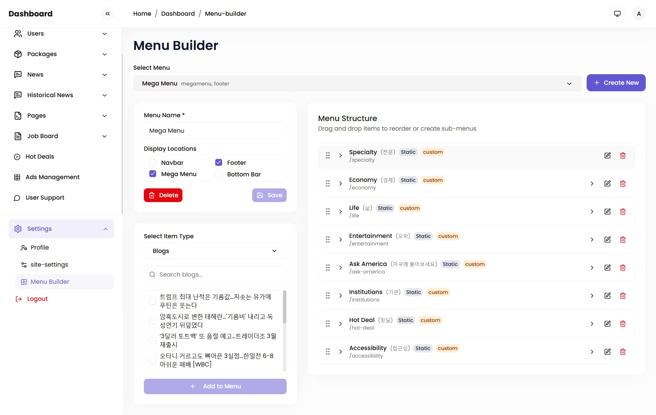Screen dimensions: 656x415
Task: Click the Search blogs input field
Action: pyautogui.click(x=215, y=275)
